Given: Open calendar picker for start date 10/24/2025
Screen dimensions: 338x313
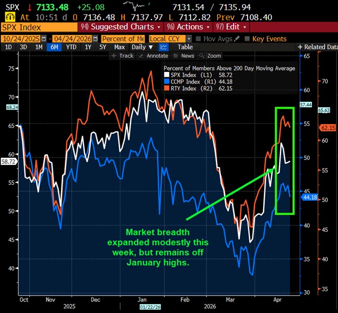Looking at the screenshot, I should (x=44, y=39).
